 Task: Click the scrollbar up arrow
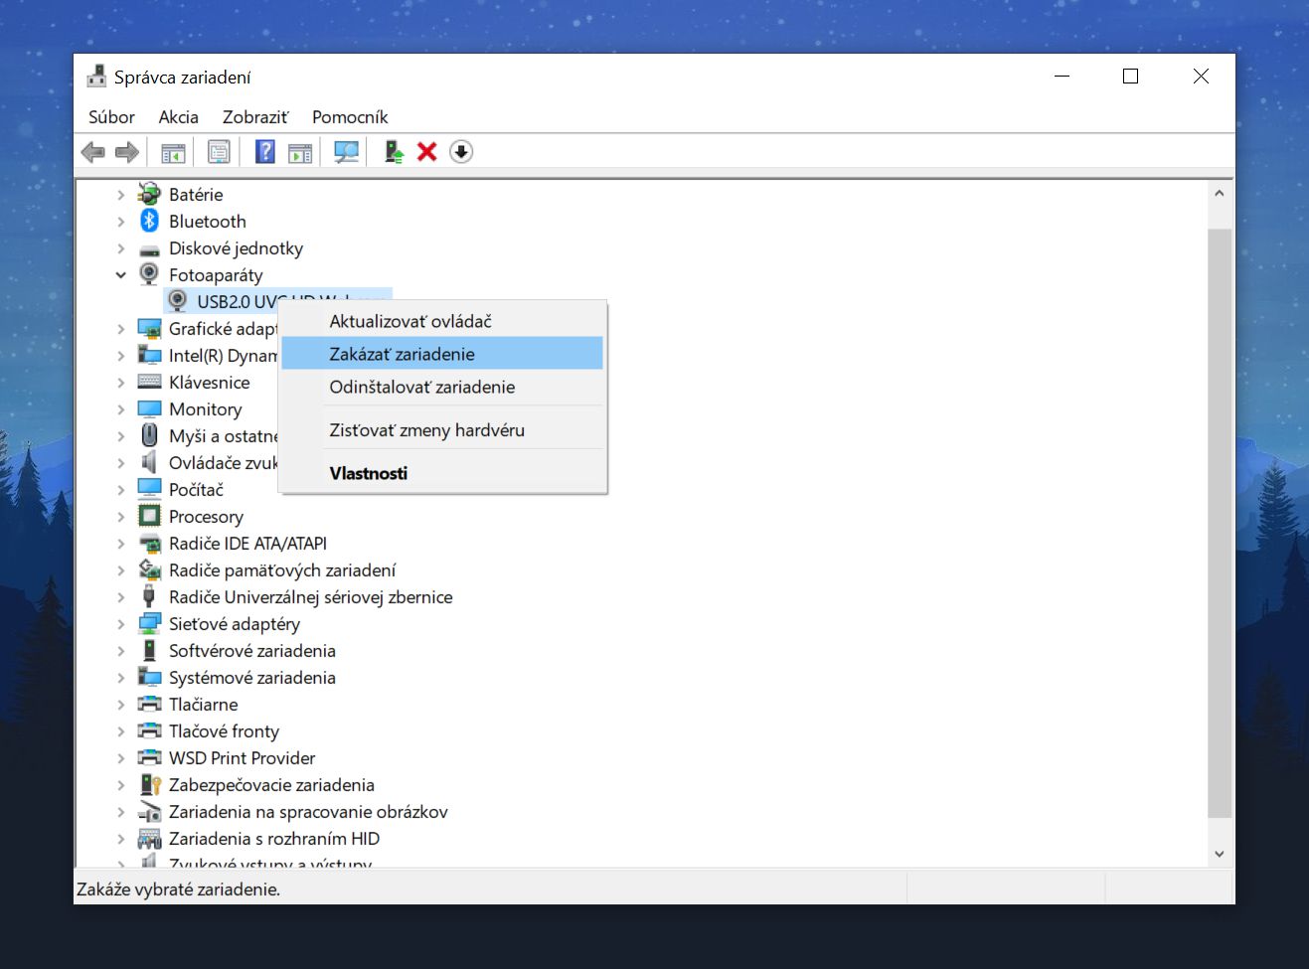[1220, 194]
